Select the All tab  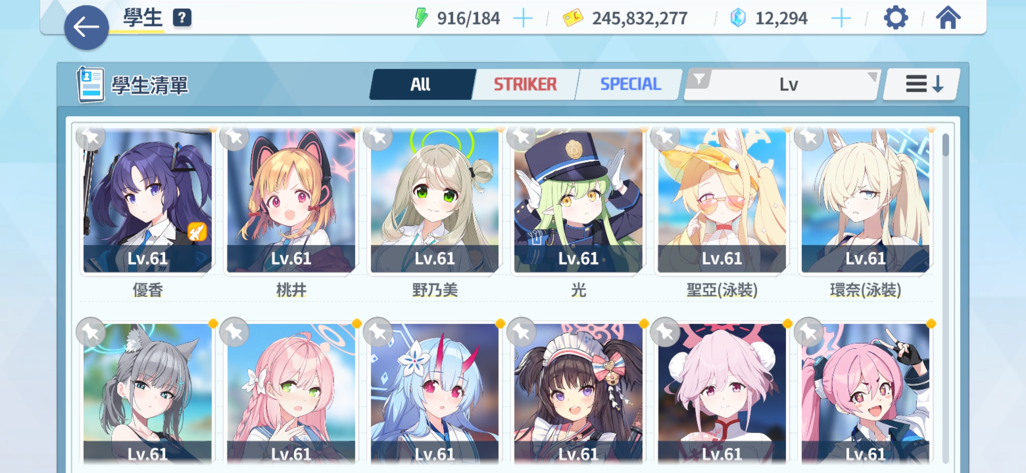pos(421,84)
